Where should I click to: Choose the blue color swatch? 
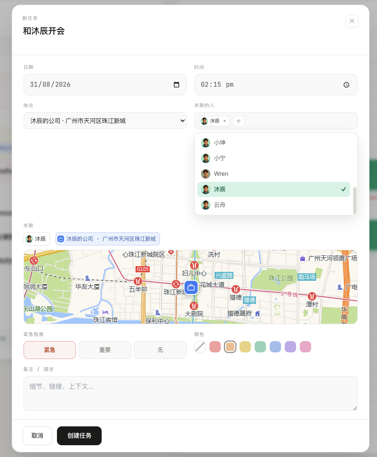(x=275, y=347)
